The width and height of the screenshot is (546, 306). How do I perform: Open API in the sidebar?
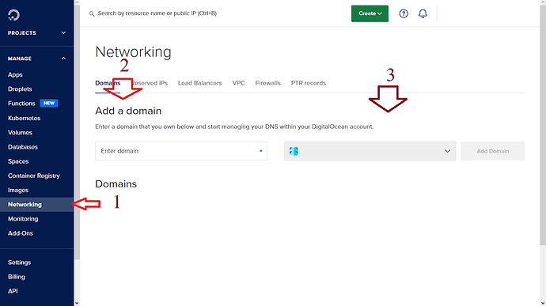click(x=13, y=291)
